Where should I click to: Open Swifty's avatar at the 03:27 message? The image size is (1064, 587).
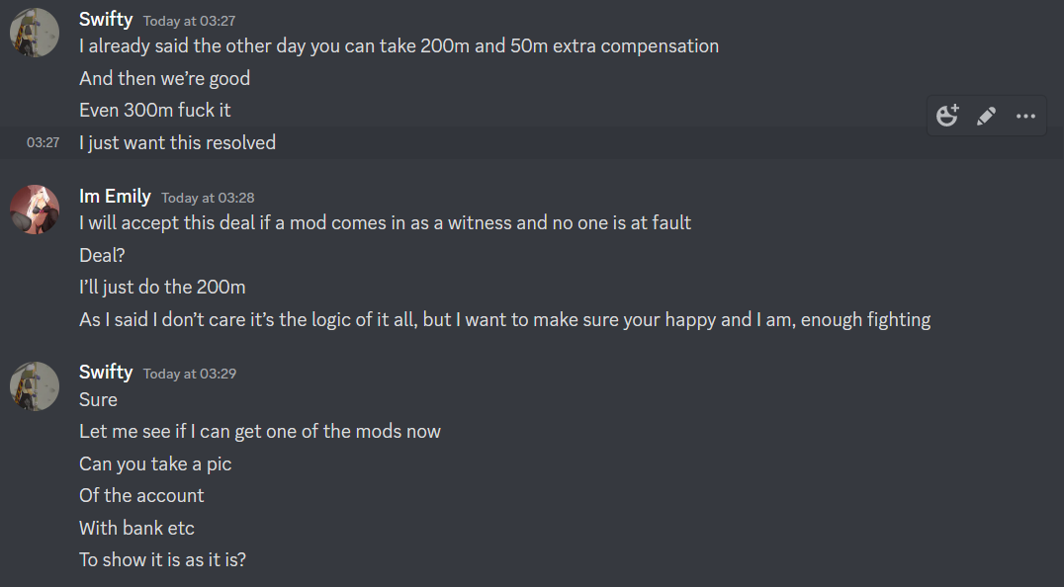click(35, 33)
